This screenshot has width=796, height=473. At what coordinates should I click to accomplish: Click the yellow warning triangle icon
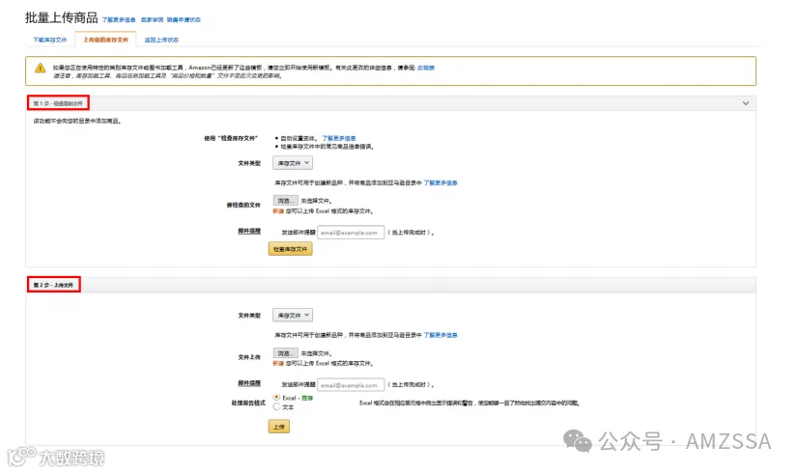click(41, 68)
